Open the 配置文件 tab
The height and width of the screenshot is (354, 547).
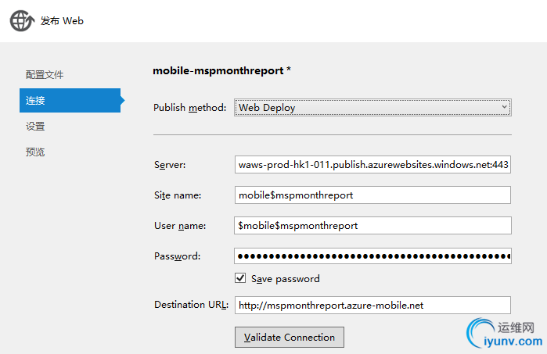(x=45, y=75)
